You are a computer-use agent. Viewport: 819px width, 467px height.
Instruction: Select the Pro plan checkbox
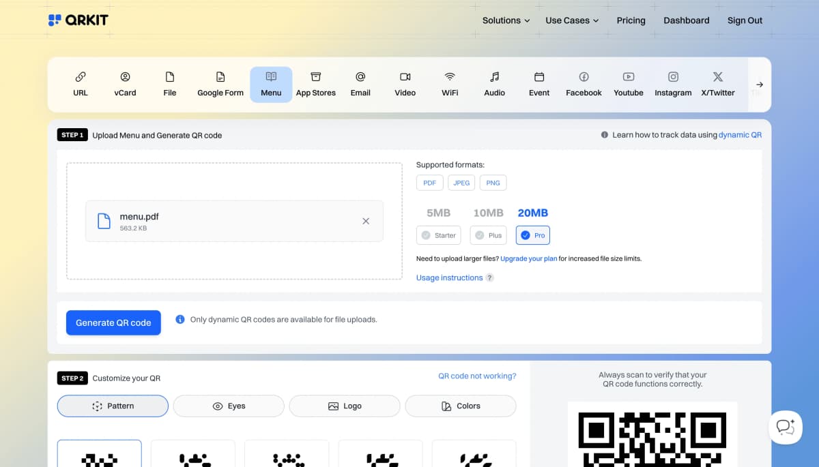525,235
